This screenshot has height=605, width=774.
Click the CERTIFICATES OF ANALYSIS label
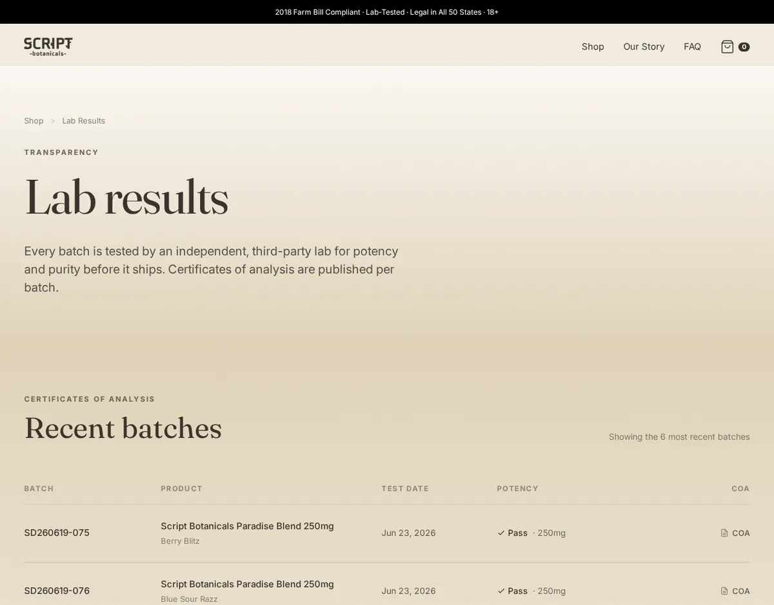pyautogui.click(x=90, y=399)
